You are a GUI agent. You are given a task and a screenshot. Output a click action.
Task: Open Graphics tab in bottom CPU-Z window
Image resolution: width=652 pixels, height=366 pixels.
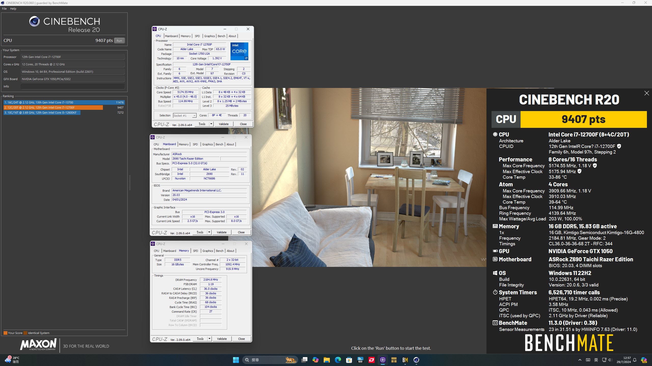pyautogui.click(x=208, y=251)
